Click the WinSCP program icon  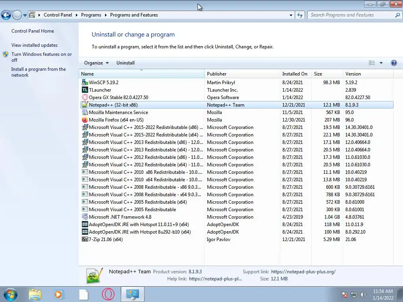[85, 82]
